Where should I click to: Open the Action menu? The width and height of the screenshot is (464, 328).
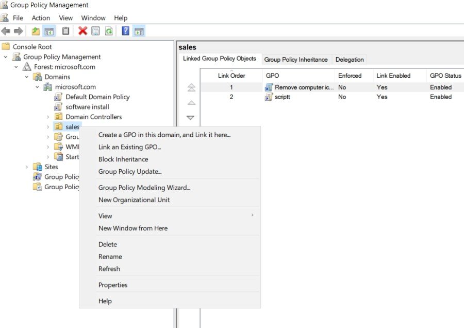point(41,18)
